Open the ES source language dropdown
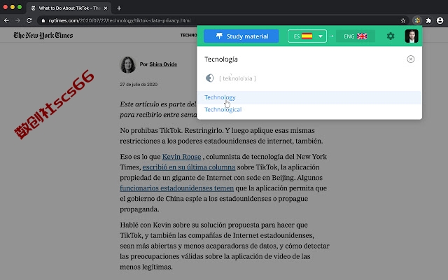448x280 pixels. tap(307, 36)
